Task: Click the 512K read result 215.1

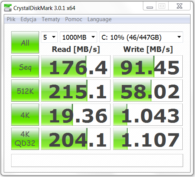Action: [76, 91]
